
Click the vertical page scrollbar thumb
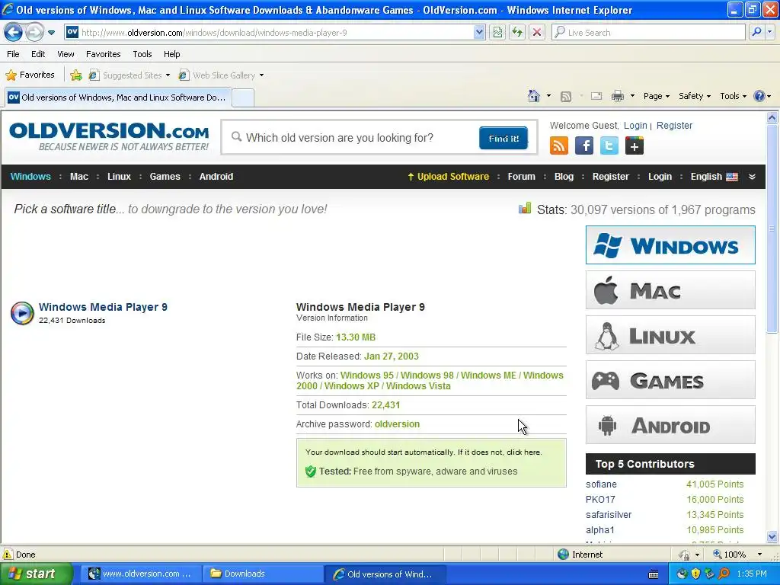click(x=772, y=229)
